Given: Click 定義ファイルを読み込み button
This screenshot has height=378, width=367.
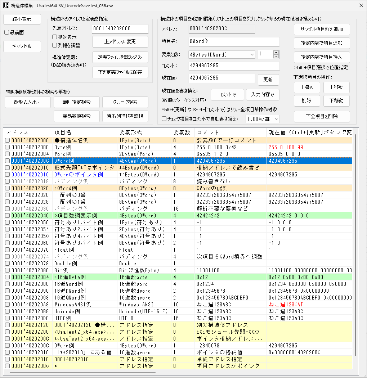Looking at the screenshot, I should [120, 57].
